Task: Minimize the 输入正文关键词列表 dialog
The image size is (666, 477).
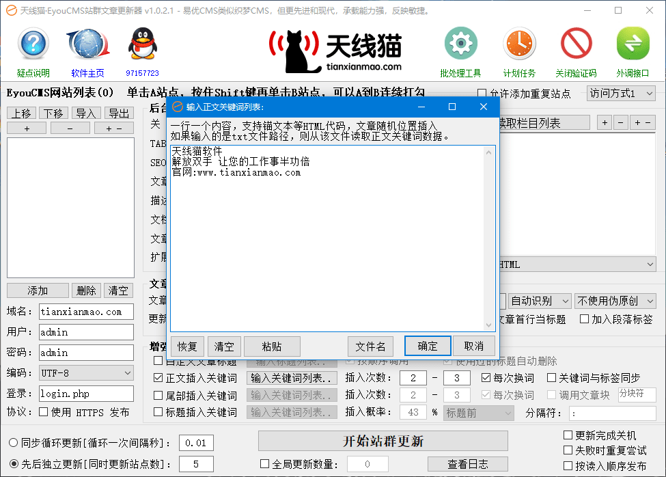Action: click(x=421, y=107)
